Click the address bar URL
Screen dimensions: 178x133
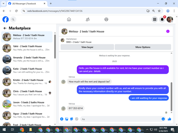[55, 11]
